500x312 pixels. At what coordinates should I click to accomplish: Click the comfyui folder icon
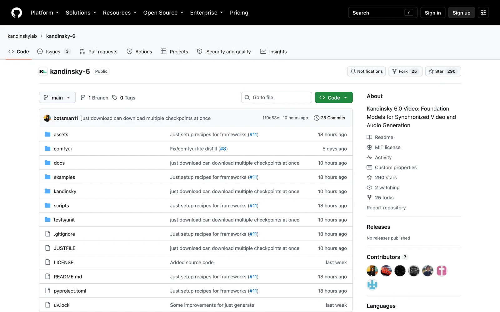(x=47, y=149)
